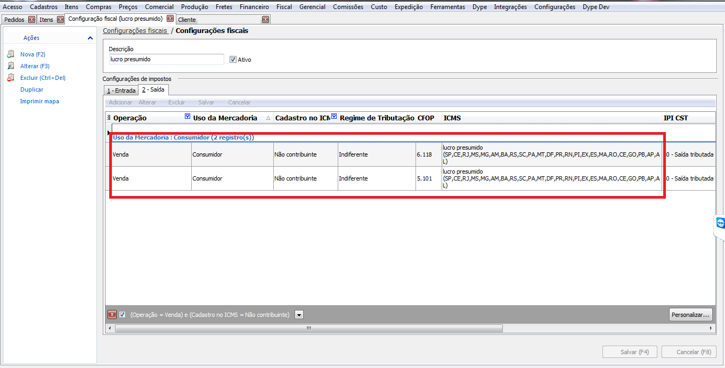
Task: Click the scroll right arrow of grid scrollbar
Action: 712,329
